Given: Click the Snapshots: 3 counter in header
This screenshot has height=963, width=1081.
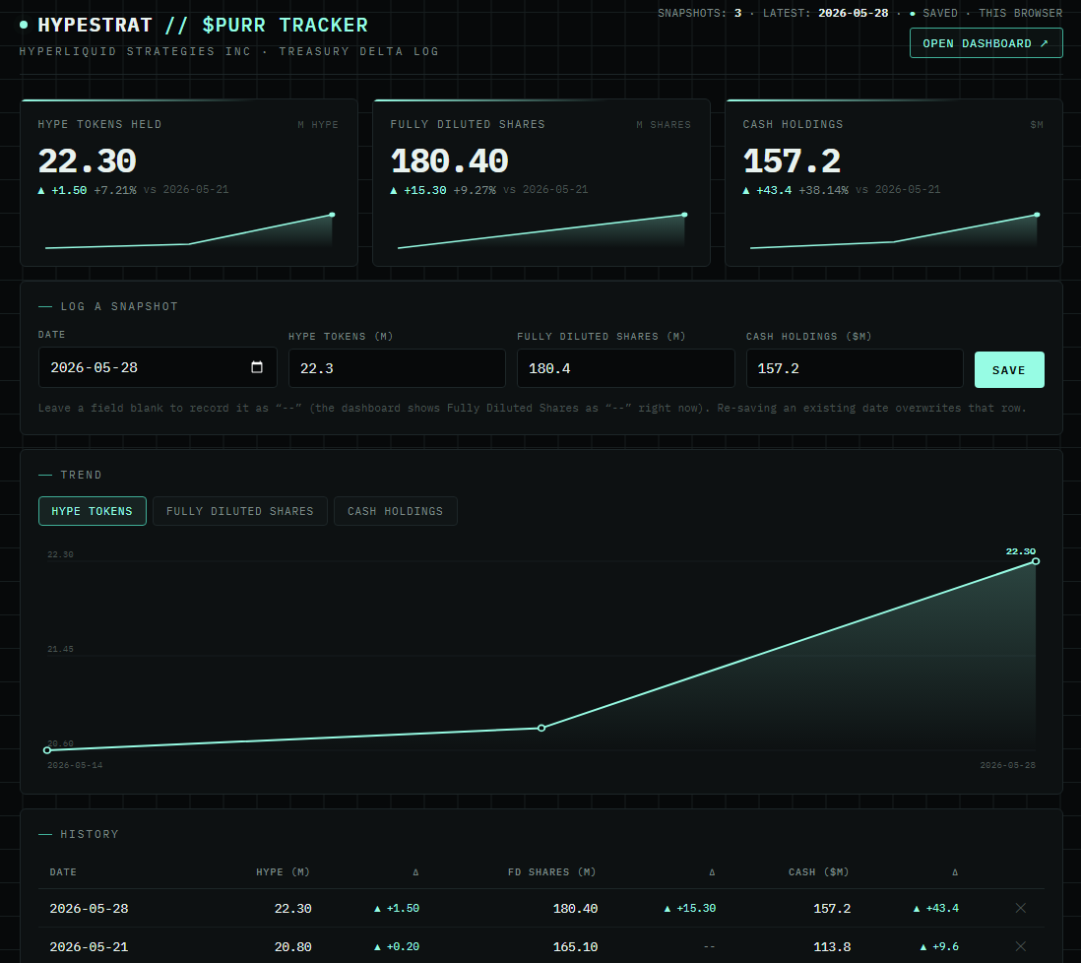Looking at the screenshot, I should [x=699, y=13].
